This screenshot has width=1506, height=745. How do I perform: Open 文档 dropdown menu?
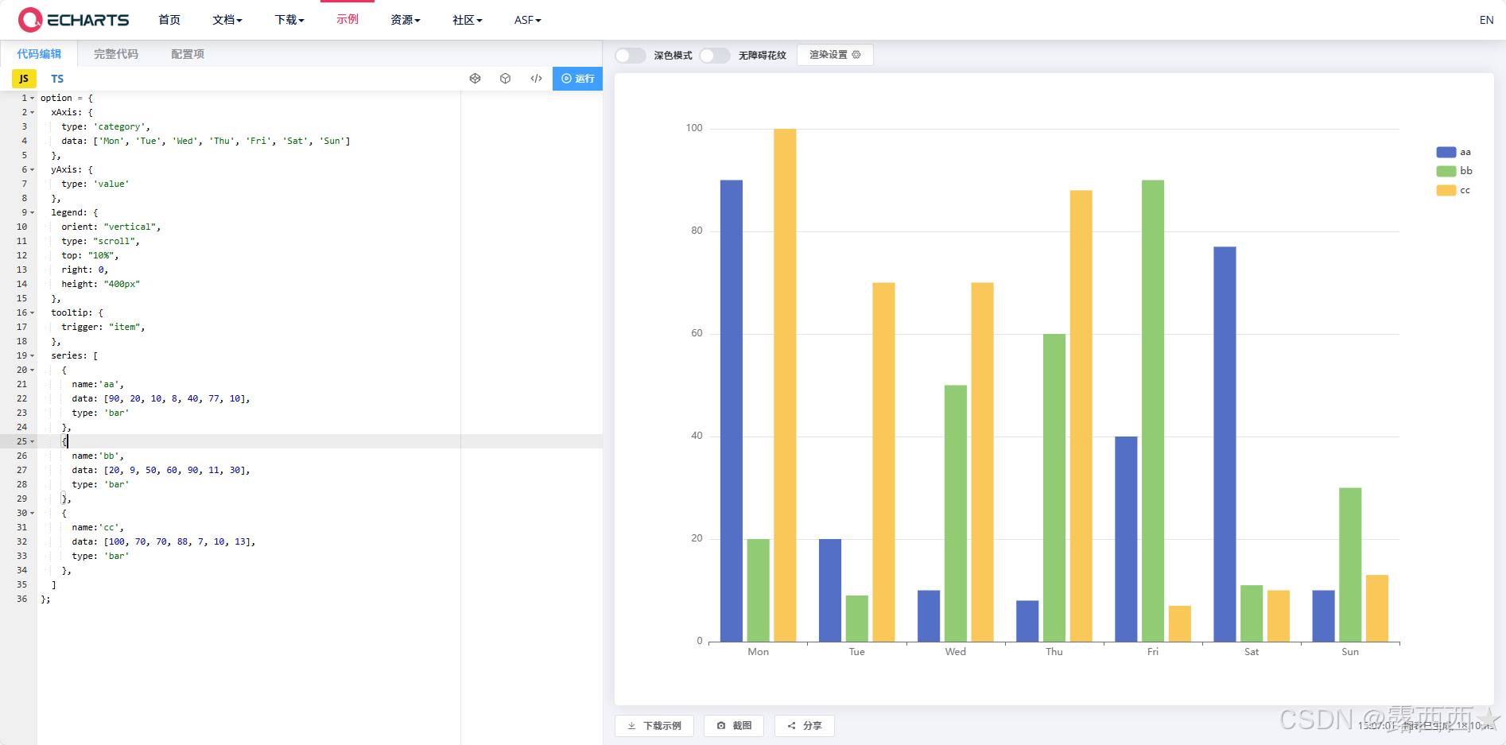point(227,20)
